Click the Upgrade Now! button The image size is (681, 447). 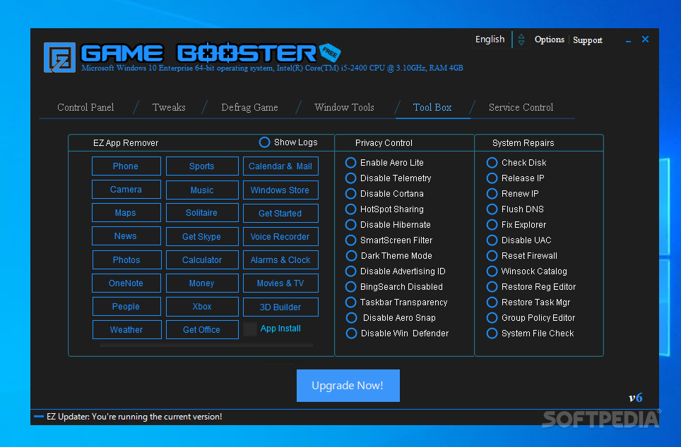(x=348, y=386)
